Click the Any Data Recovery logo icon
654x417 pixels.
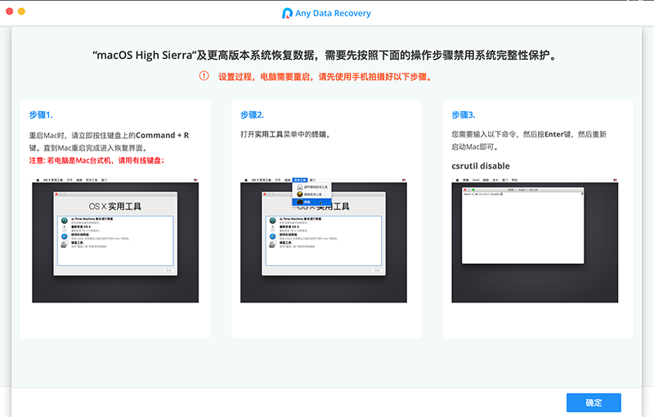pyautogui.click(x=287, y=13)
